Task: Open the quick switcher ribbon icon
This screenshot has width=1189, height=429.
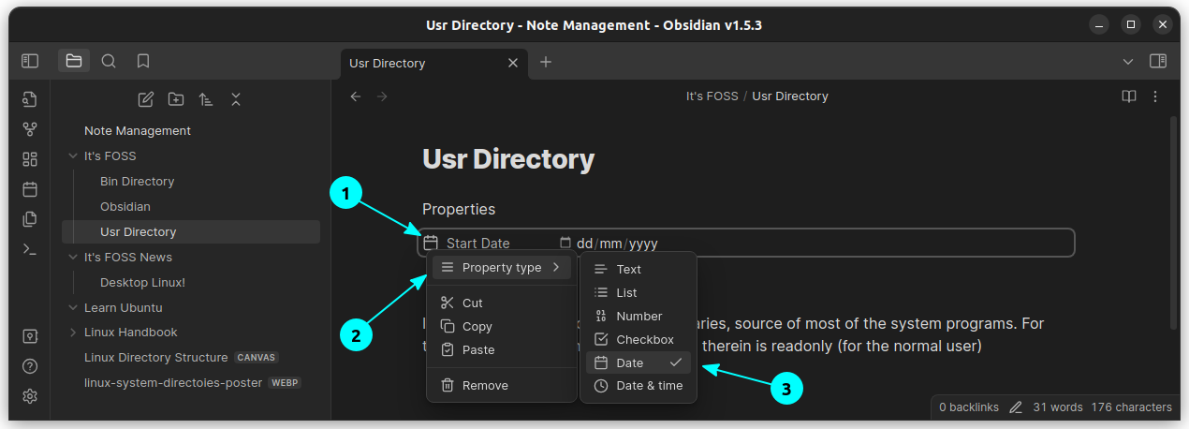Action: (x=30, y=99)
